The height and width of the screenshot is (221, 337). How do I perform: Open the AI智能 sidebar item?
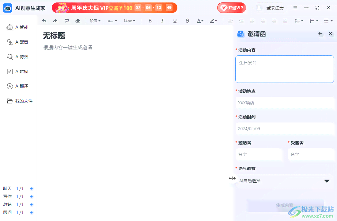(18, 27)
